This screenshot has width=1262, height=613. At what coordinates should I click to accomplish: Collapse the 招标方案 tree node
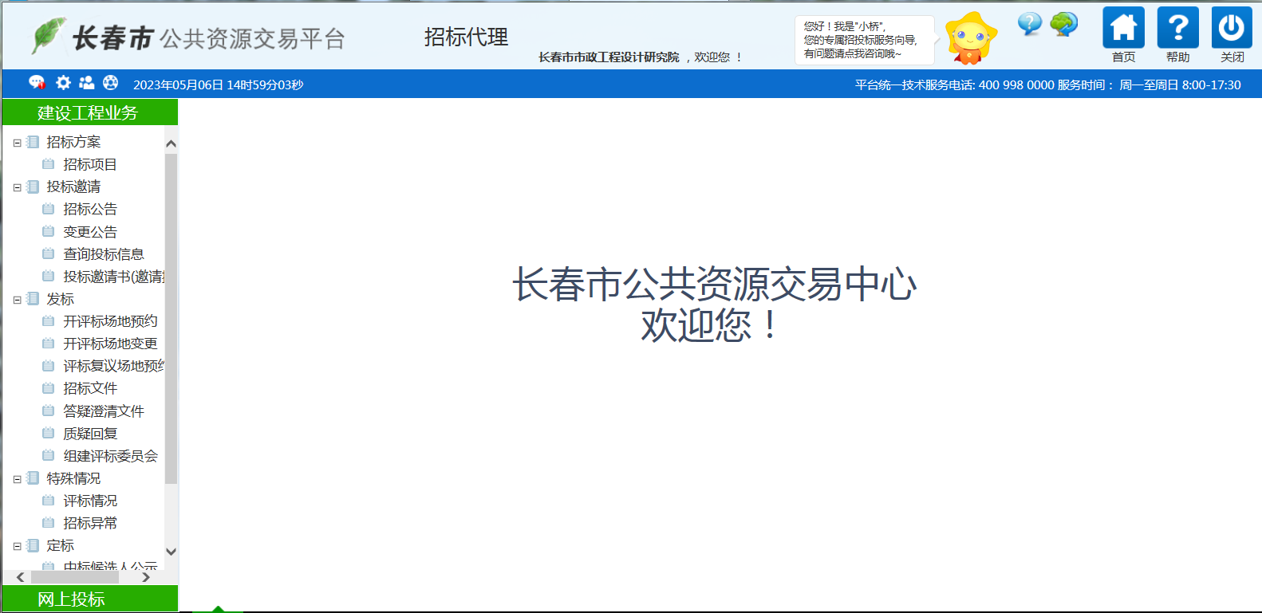(x=17, y=143)
